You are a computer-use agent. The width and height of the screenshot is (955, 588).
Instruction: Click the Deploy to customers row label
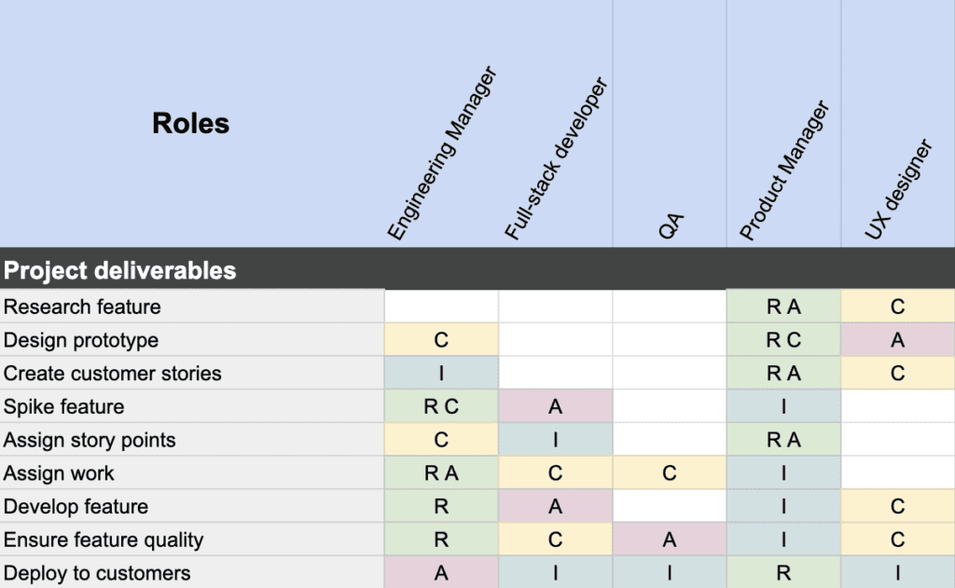click(97, 573)
